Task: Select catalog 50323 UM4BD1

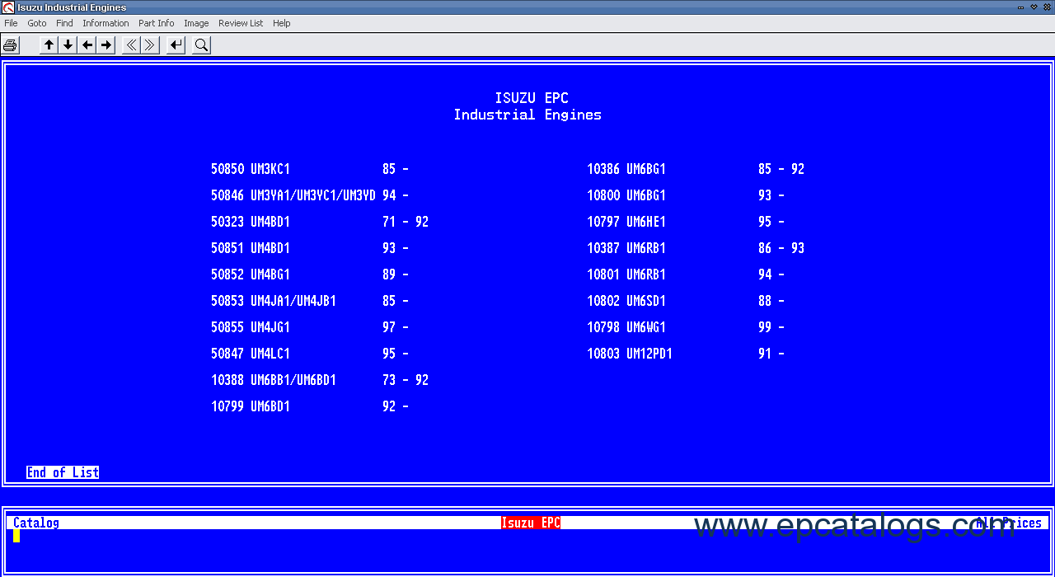Action: [320, 222]
